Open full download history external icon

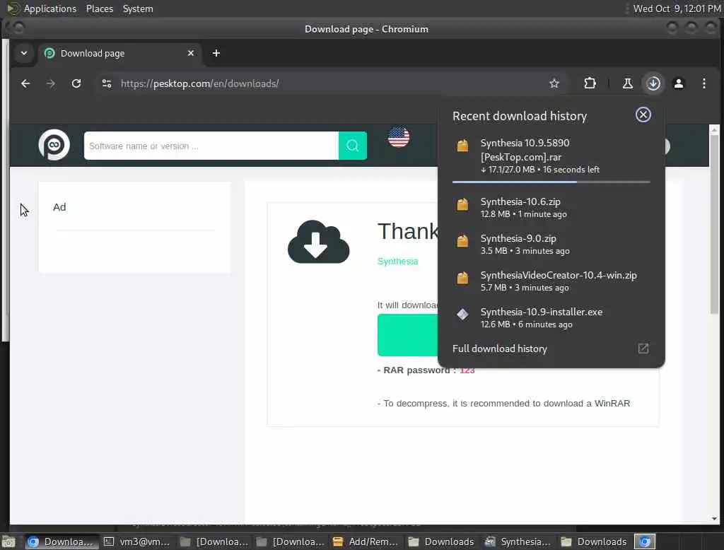tap(643, 349)
